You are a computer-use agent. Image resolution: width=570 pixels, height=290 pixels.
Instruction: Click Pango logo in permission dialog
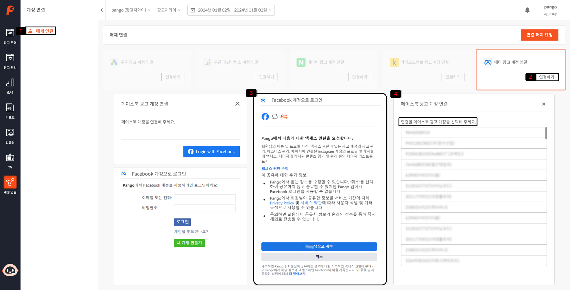284,116
